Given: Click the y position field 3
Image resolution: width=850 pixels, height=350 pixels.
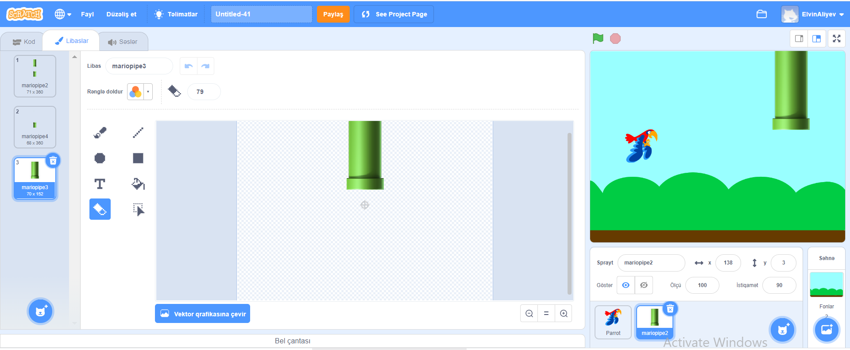Looking at the screenshot, I should coord(783,263).
